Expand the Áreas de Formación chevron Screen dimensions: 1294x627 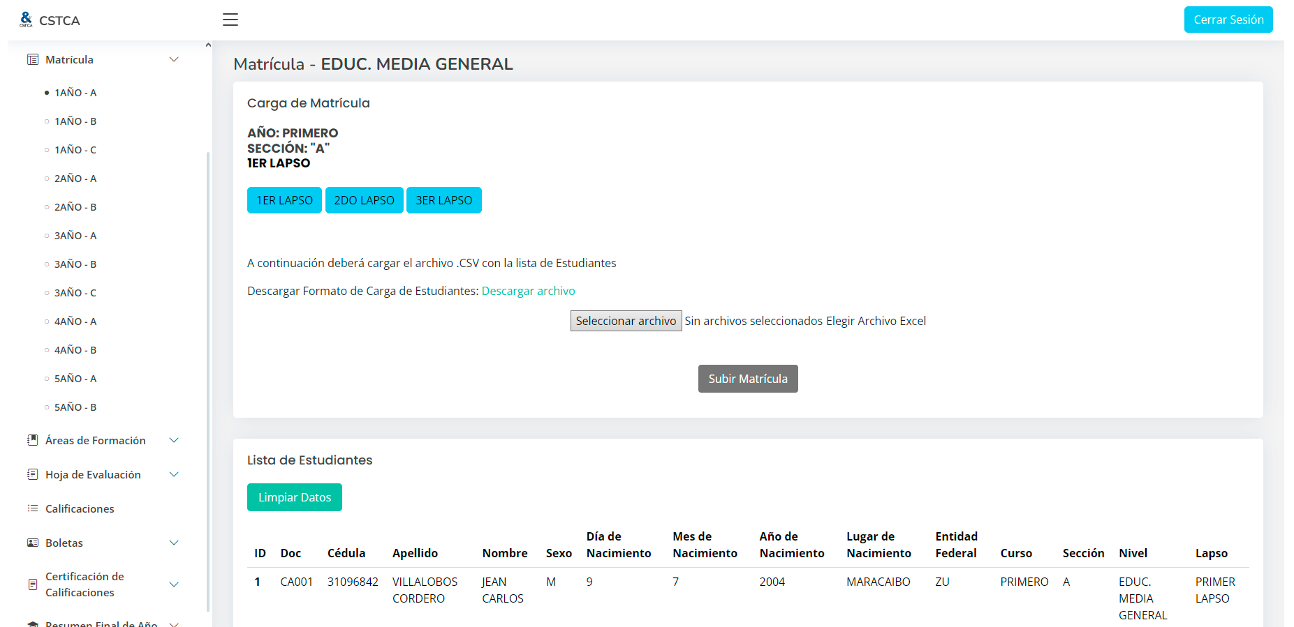174,440
